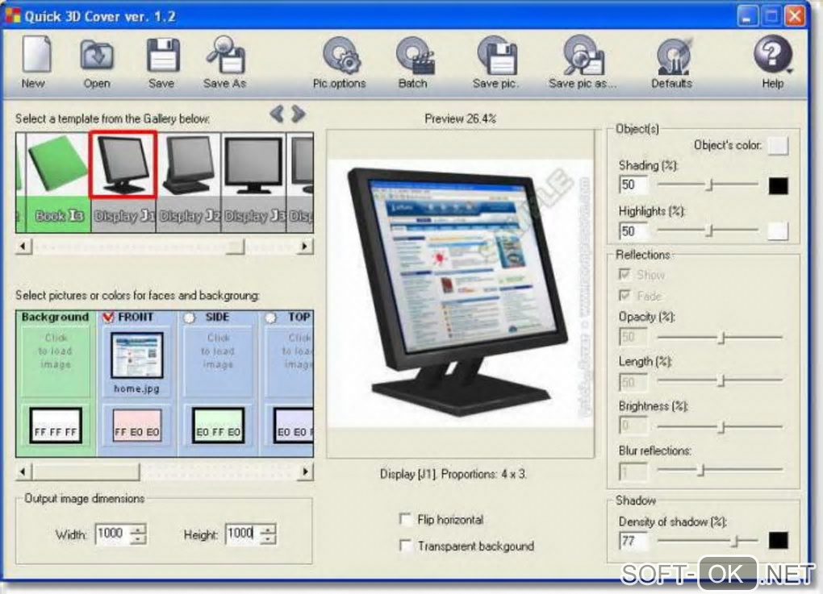Click the Save As toolbar icon
The image size is (823, 594).
[x=225, y=55]
